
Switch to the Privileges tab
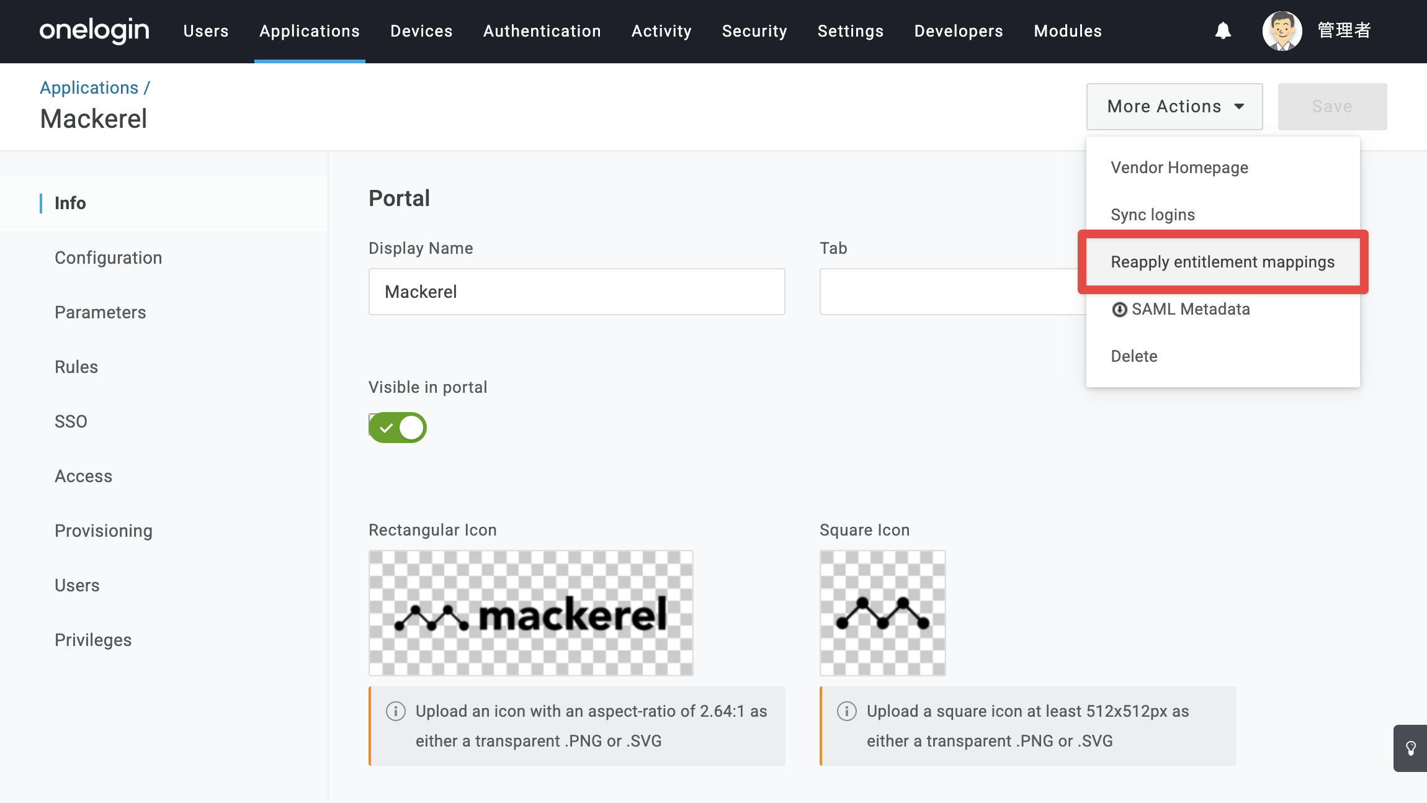pos(164,640)
